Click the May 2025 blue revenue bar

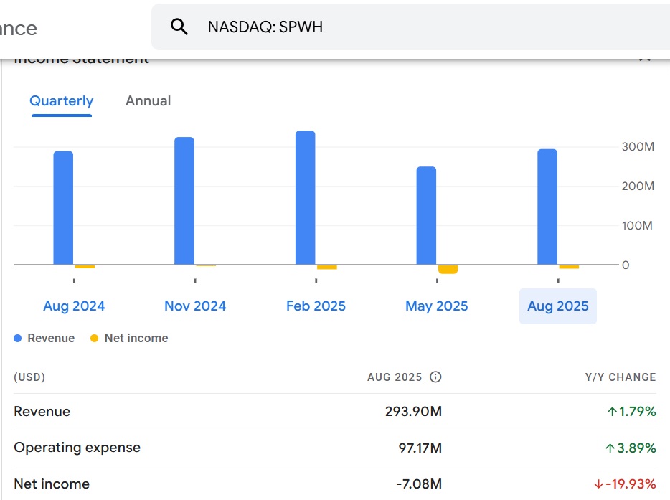[x=426, y=215]
